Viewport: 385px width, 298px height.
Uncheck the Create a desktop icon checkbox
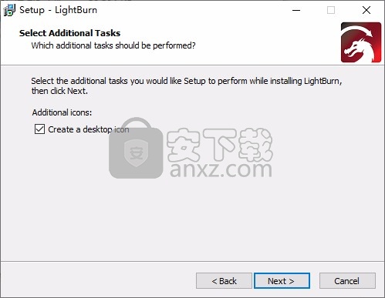39,129
